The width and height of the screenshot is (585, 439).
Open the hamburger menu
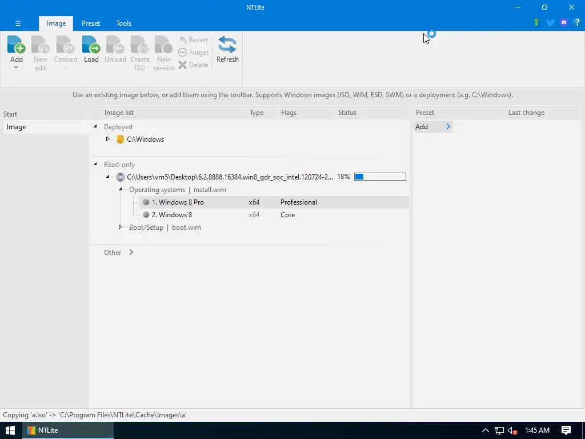(18, 23)
